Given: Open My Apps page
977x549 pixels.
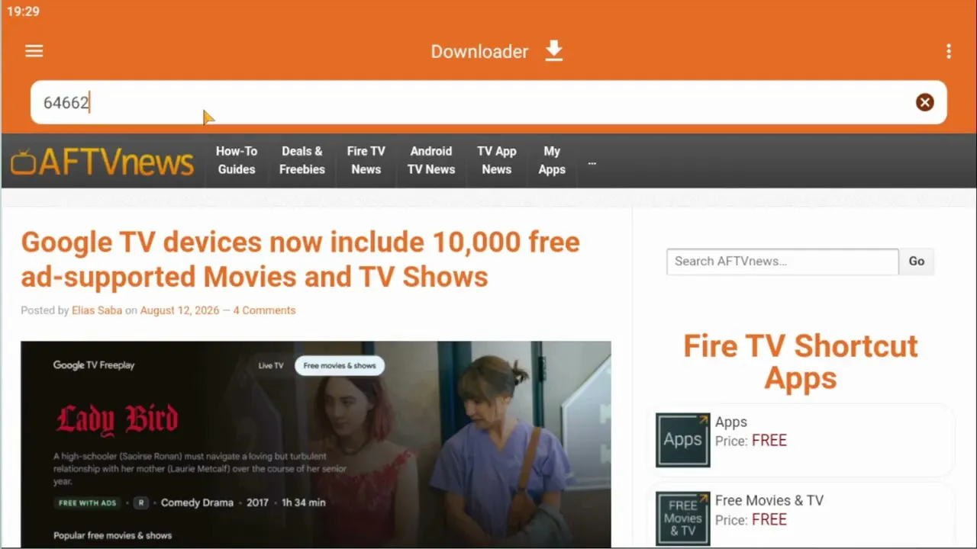Looking at the screenshot, I should (x=552, y=160).
